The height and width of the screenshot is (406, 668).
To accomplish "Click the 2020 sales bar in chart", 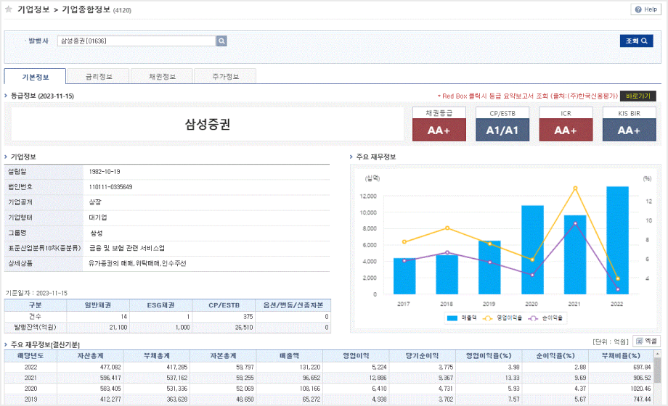I will (532, 250).
